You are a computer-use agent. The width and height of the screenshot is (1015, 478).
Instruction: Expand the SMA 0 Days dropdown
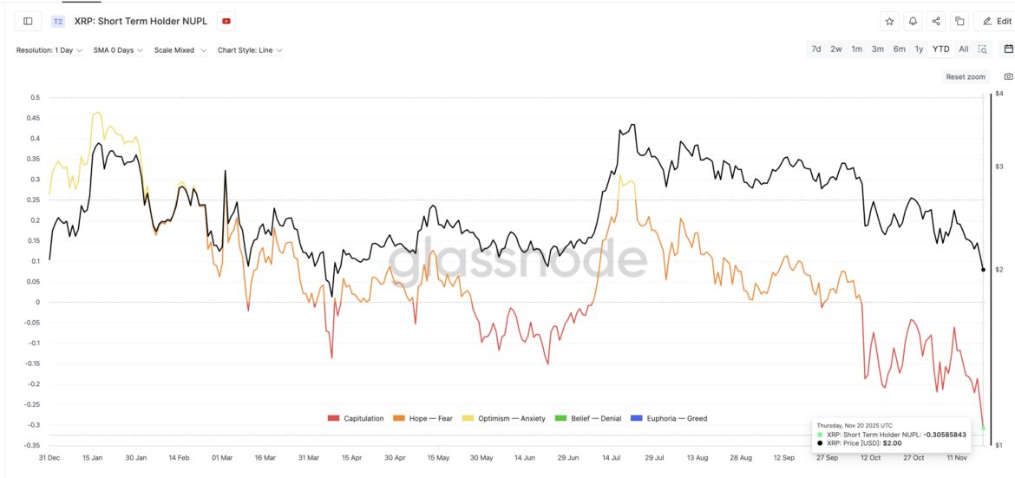pyautogui.click(x=118, y=50)
